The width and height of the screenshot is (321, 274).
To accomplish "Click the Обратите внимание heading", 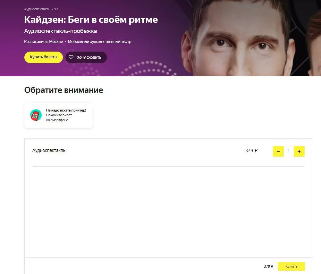I will coord(64,90).
